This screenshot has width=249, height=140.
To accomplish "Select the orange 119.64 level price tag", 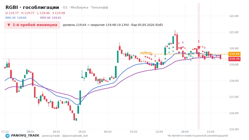I will tap(234, 54).
